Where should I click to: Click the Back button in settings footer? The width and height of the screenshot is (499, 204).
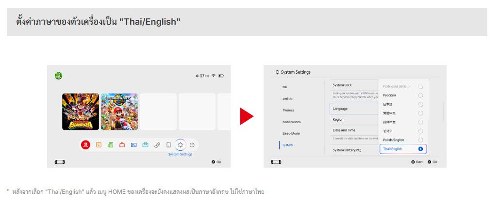(417, 162)
